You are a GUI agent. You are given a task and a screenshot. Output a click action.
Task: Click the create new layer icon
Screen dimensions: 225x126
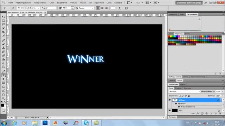point(216,113)
